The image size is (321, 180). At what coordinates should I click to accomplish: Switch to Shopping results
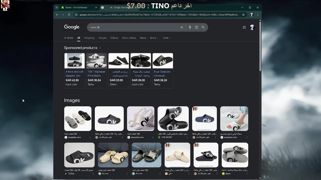[x=89, y=38]
